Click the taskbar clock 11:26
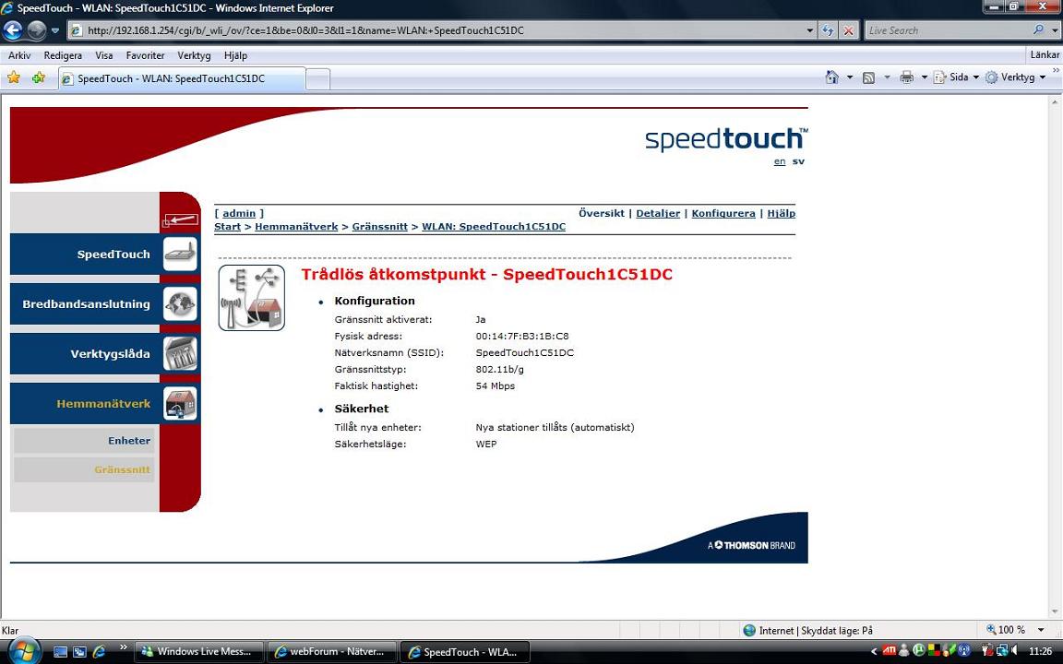 coord(1041,651)
